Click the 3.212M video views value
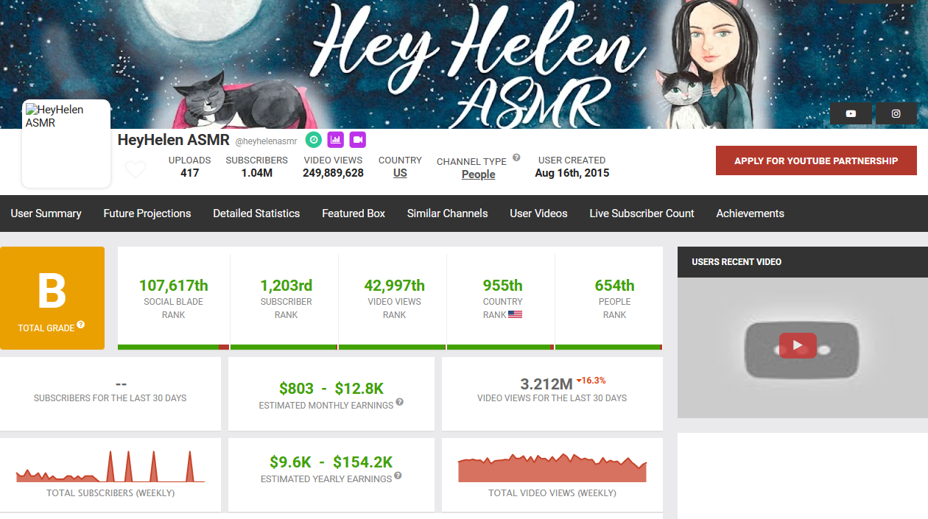Image resolution: width=928 pixels, height=519 pixels. pos(546,384)
